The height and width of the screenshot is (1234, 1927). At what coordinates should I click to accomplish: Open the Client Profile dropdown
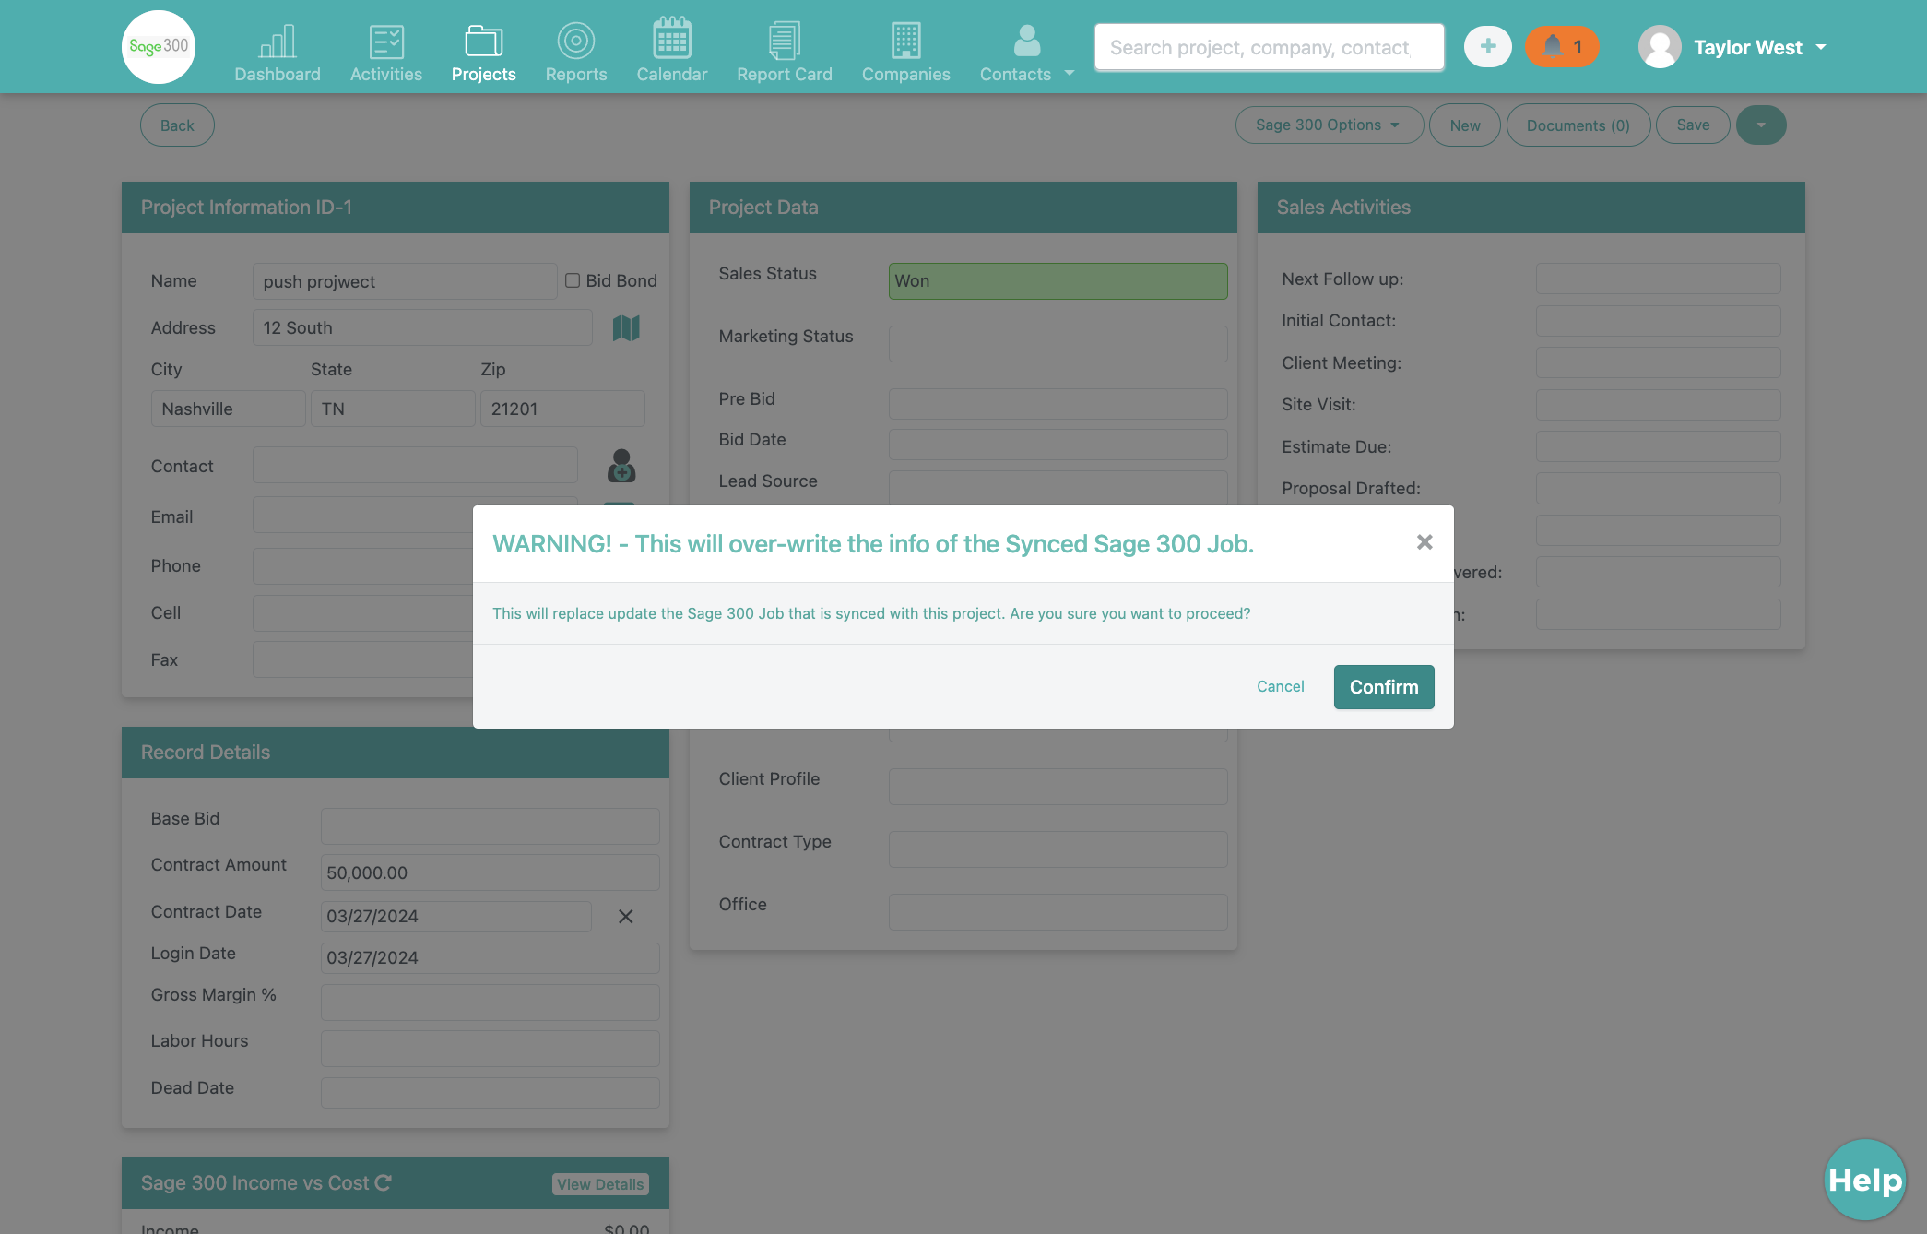[x=1058, y=787]
